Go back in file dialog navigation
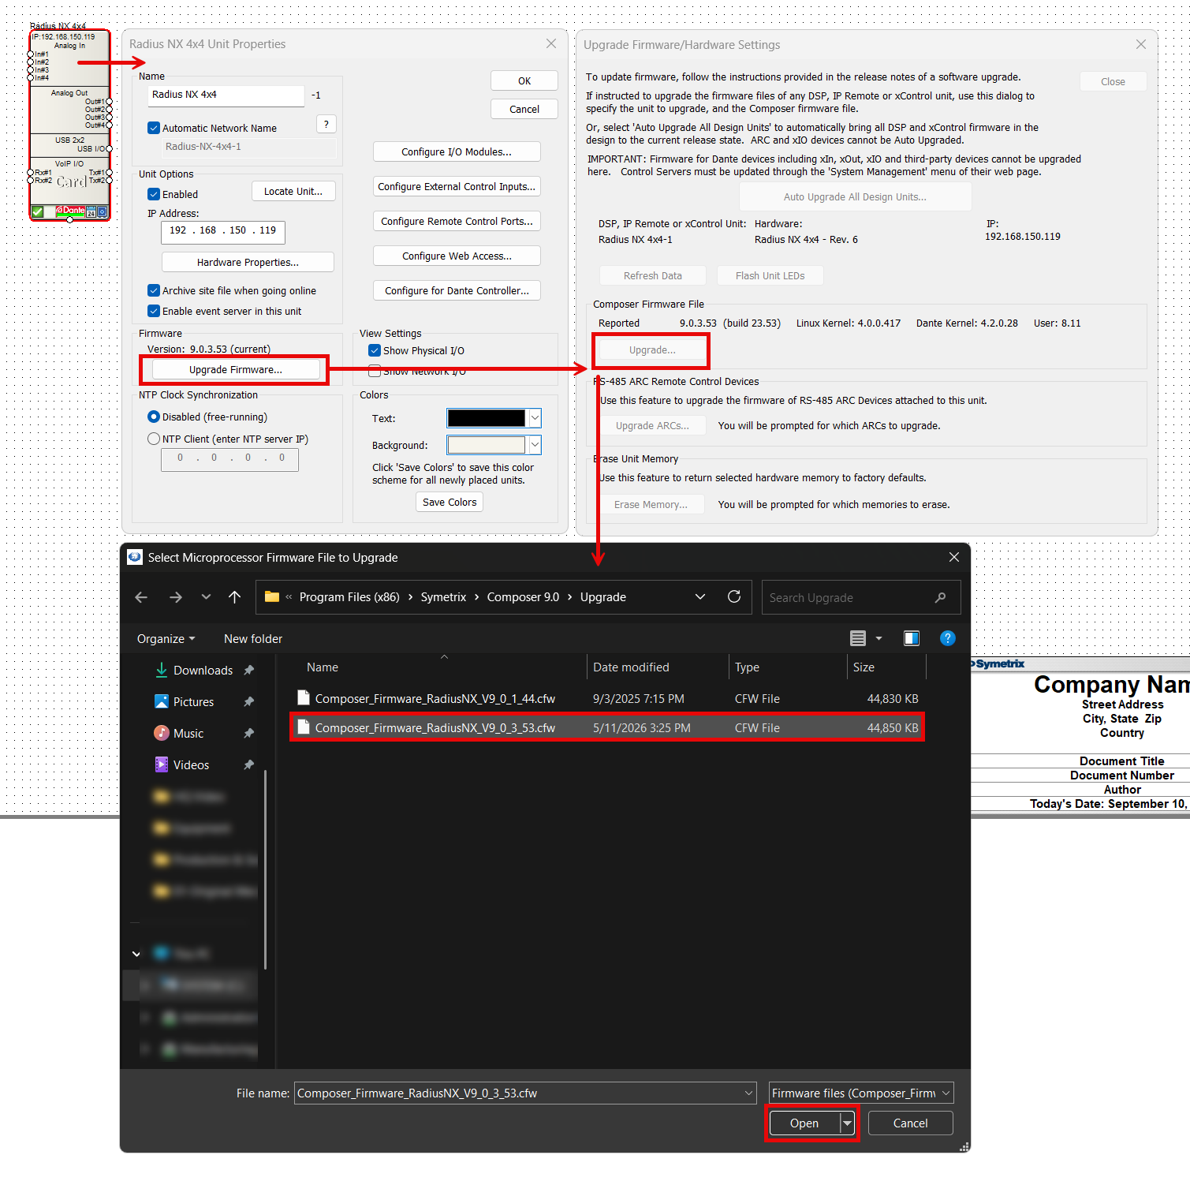The image size is (1190, 1196). point(141,597)
